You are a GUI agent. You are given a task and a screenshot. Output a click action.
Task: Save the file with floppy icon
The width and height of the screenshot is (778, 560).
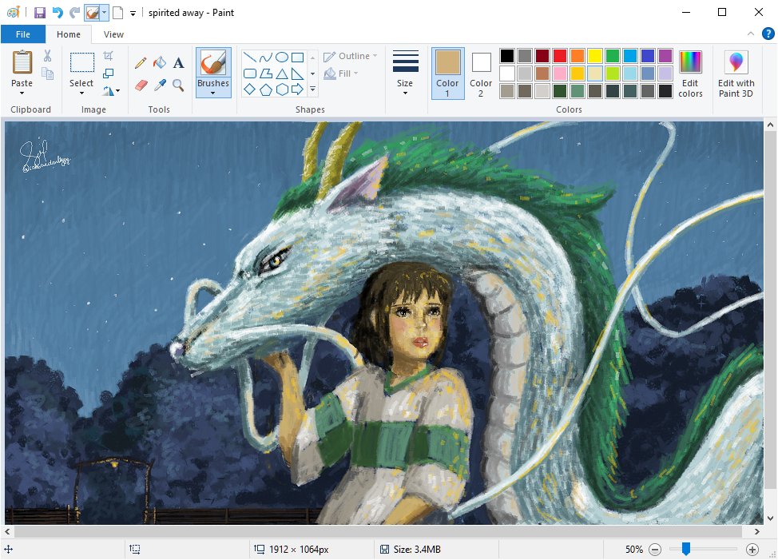40,13
